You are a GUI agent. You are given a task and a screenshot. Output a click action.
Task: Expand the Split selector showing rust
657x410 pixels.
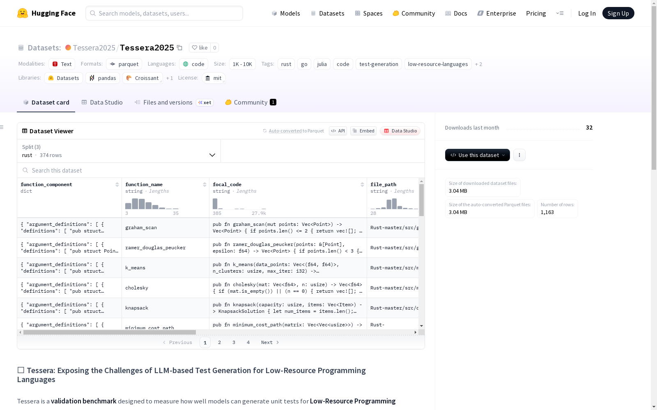point(119,151)
